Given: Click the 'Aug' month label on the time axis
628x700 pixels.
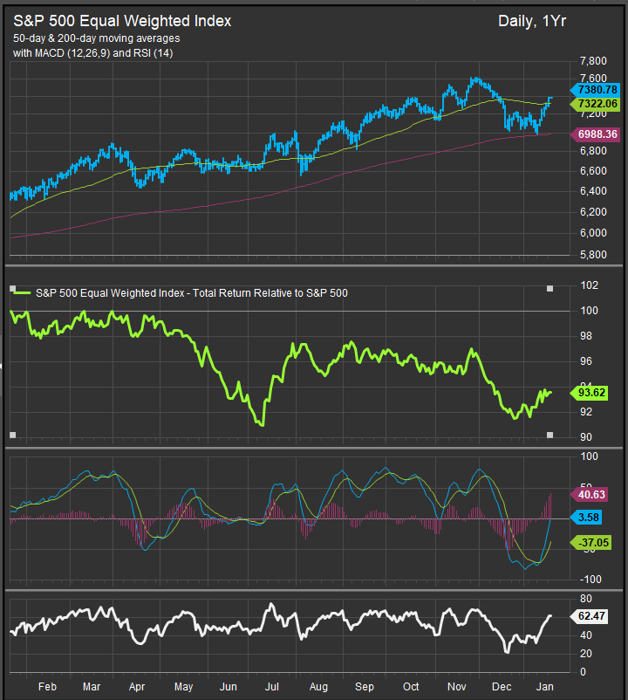Looking at the screenshot, I should 318,687.
